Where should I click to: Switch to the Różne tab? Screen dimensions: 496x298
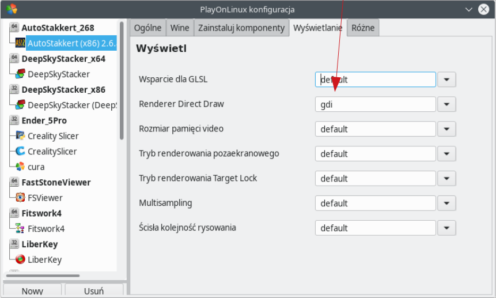[363, 28]
